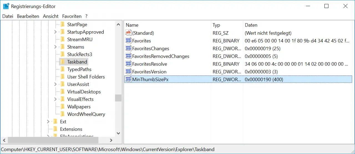Viewport: 355px width, 154px height.
Task: Click the FavoritesRemovedChanges value icon
Action: coord(128,56)
